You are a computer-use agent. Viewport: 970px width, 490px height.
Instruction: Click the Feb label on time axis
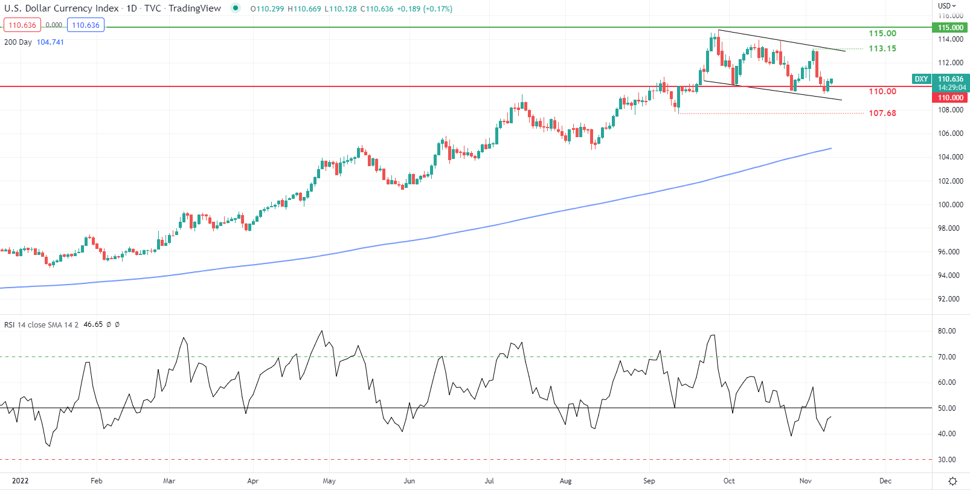click(97, 482)
